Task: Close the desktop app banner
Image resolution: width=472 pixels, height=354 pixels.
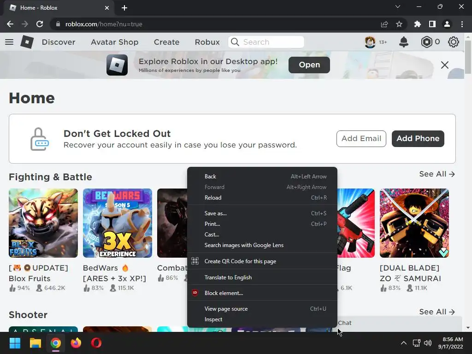Action: tap(445, 65)
